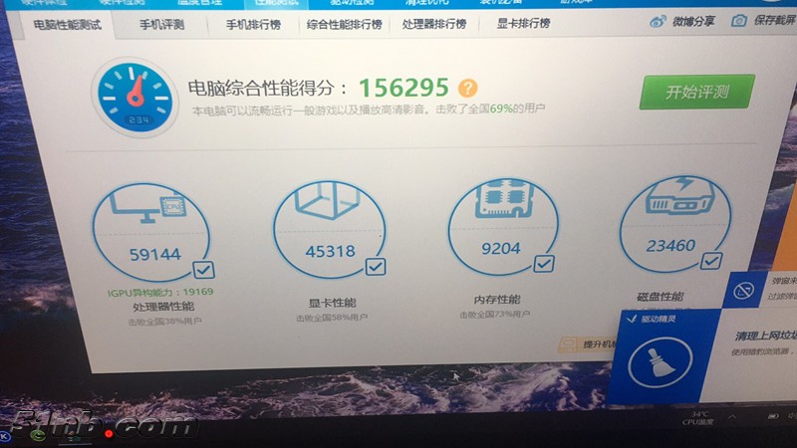Click the memory chip icon
Image resolution: width=797 pixels, height=448 pixels.
coord(504,198)
